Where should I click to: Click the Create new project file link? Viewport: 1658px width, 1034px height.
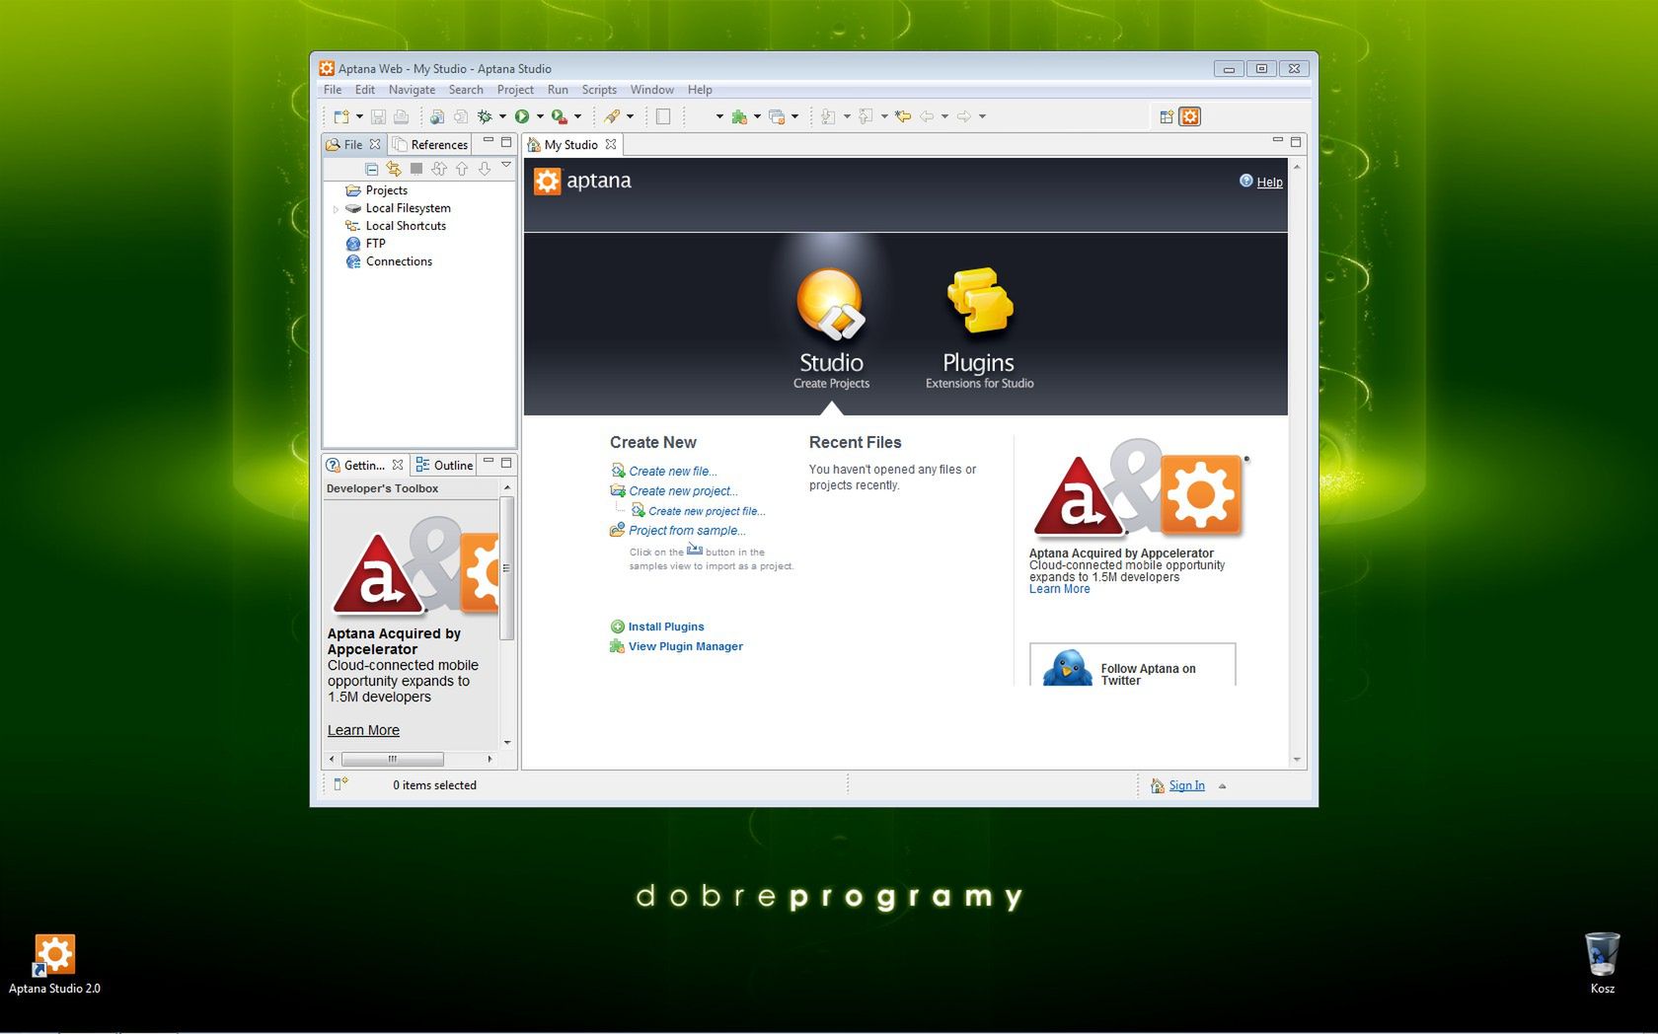click(707, 511)
